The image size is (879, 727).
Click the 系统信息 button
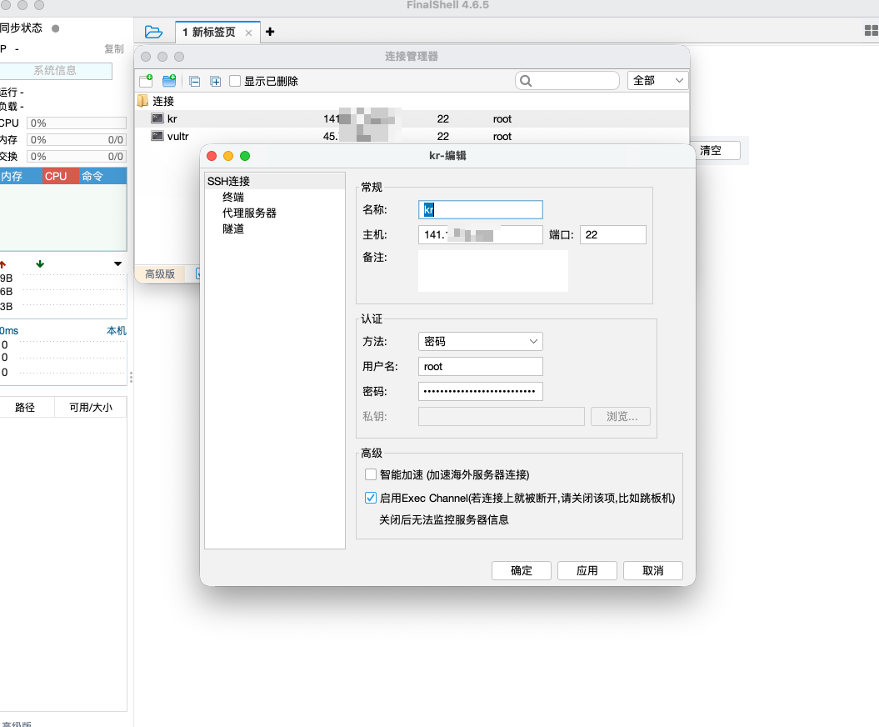click(55, 71)
